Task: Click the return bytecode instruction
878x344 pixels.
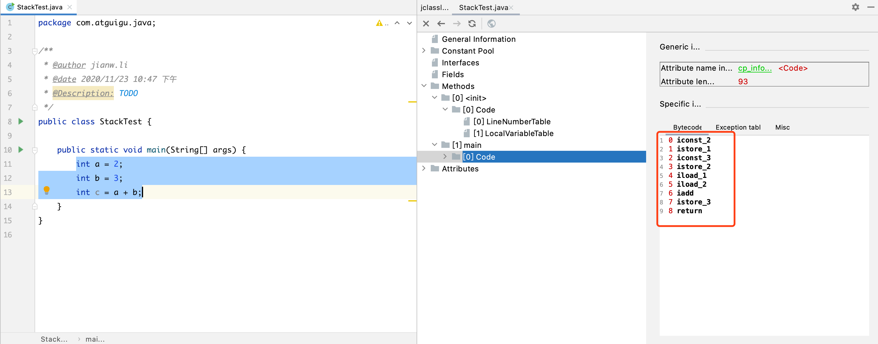Action: tap(689, 211)
